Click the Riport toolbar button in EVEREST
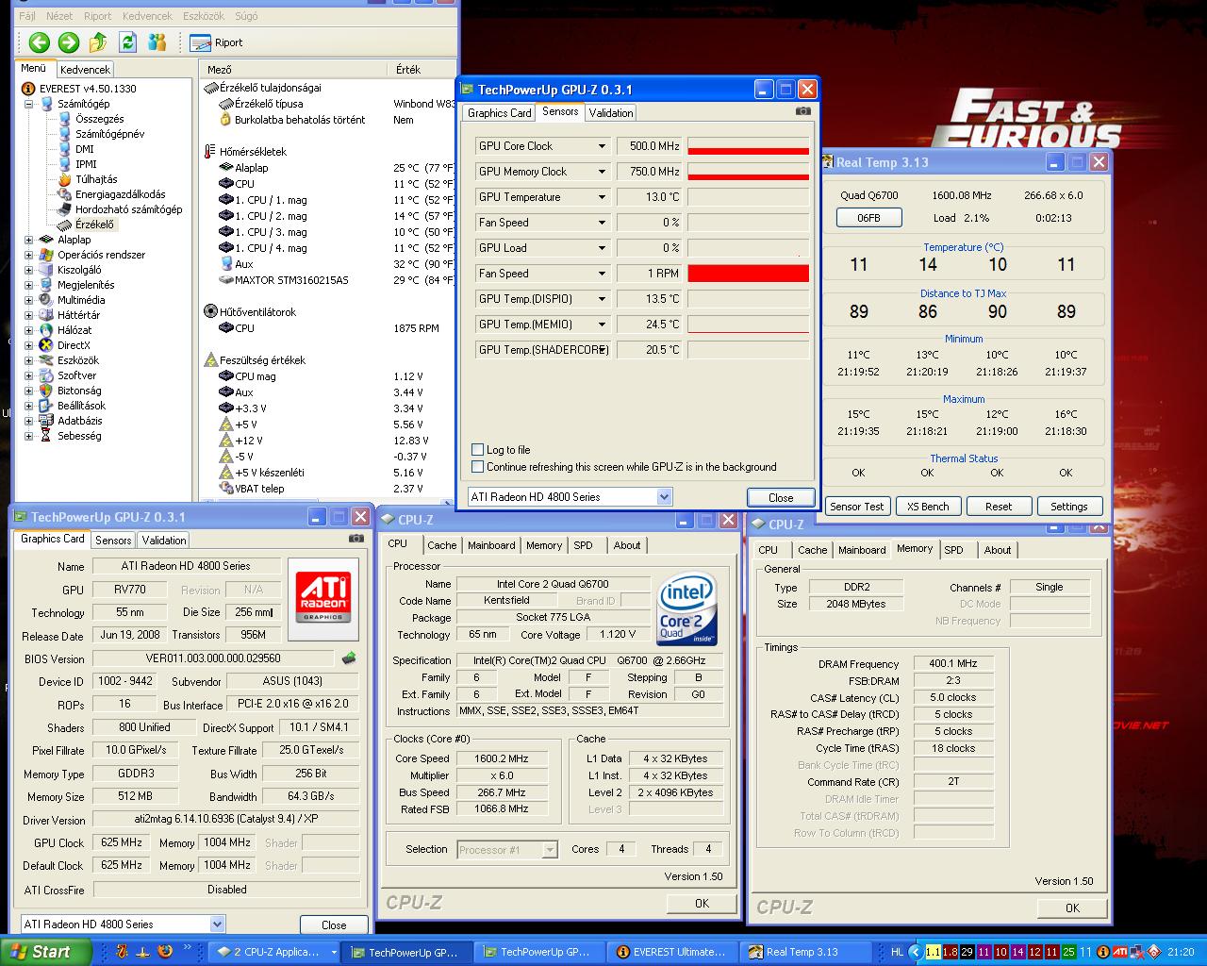Viewport: 1207px width, 966px height. (216, 42)
